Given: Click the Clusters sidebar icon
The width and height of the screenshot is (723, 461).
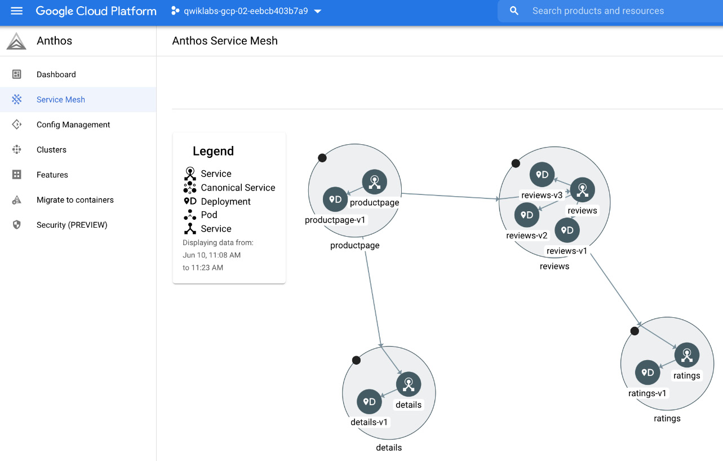Looking at the screenshot, I should pyautogui.click(x=17, y=149).
